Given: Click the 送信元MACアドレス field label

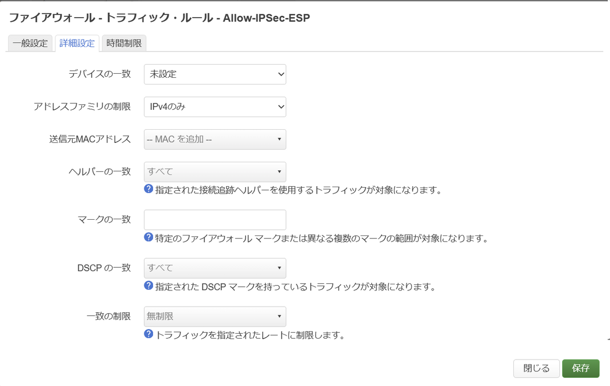Looking at the screenshot, I should [86, 139].
